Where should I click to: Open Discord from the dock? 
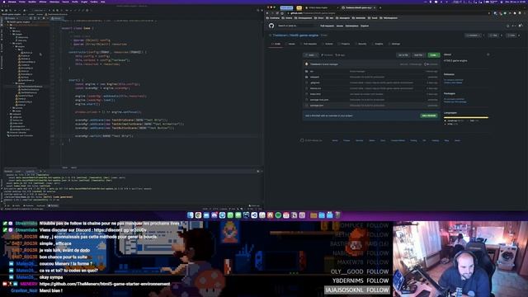214,215
